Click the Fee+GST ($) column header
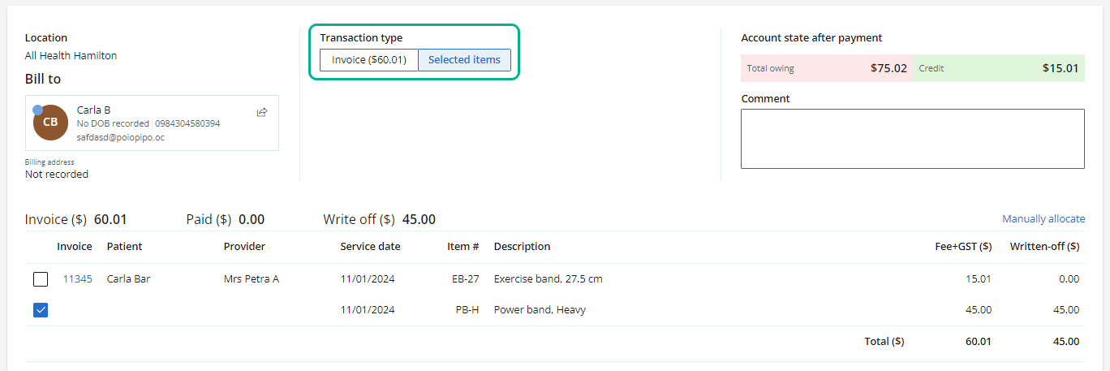 (x=963, y=247)
